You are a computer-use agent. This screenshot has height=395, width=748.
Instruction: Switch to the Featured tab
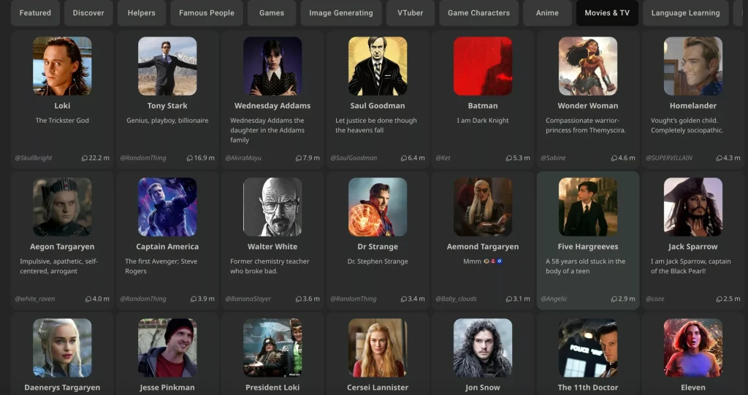pos(35,13)
